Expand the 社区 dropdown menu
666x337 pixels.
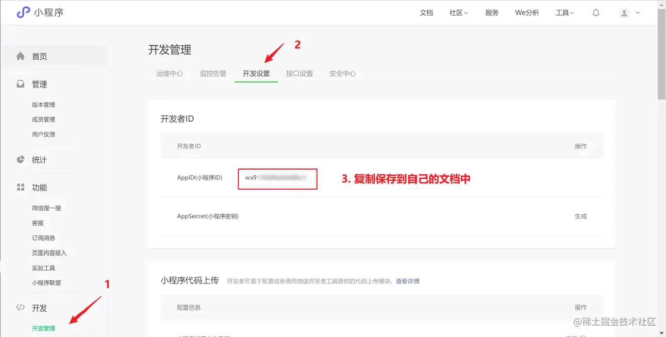tap(458, 13)
